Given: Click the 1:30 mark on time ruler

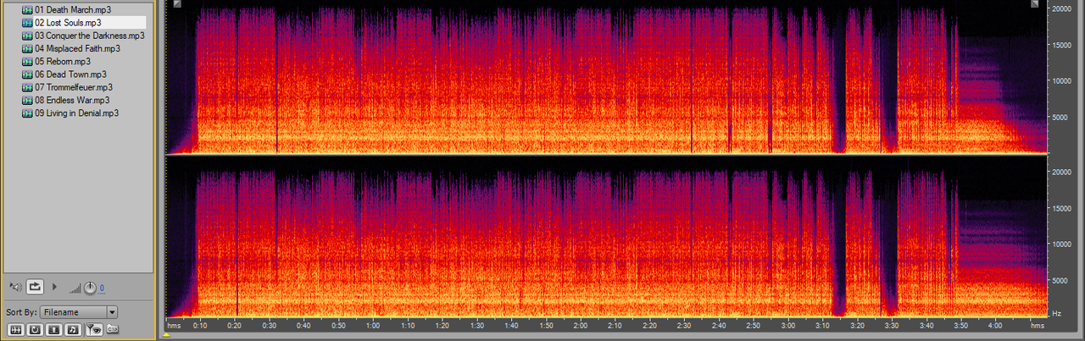Looking at the screenshot, I should [x=477, y=325].
